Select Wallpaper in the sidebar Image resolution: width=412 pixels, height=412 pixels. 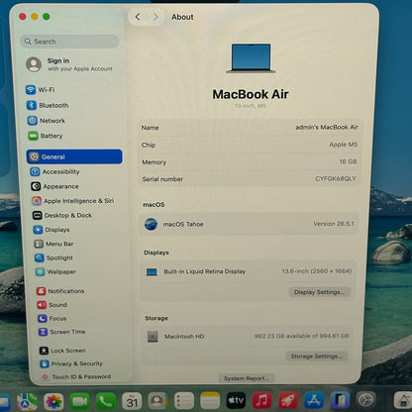[x=55, y=271]
